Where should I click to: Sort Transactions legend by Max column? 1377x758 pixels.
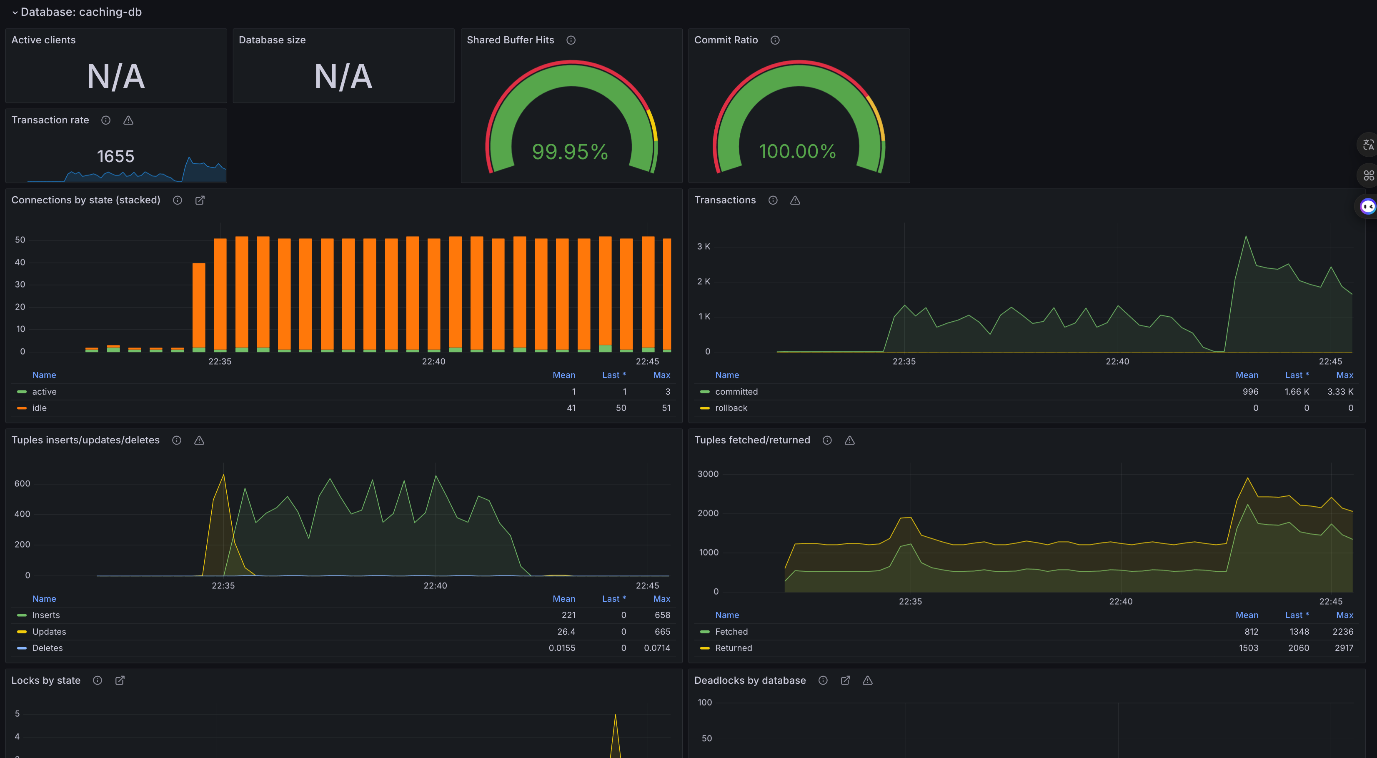1344,375
